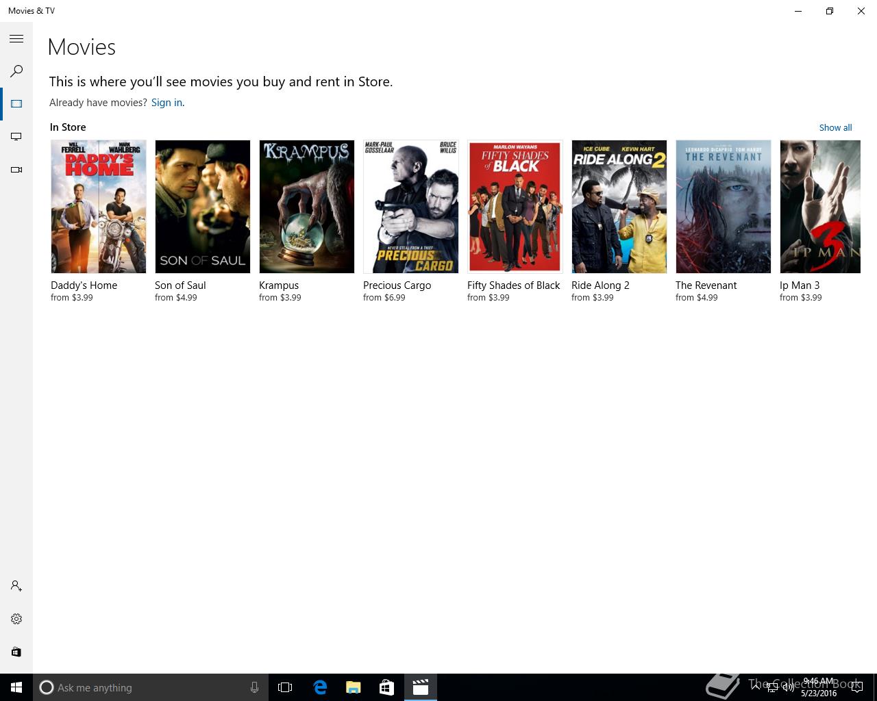Open the hamburger navigation menu

16,39
